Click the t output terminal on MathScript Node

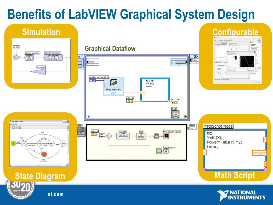pyautogui.click(x=265, y=164)
